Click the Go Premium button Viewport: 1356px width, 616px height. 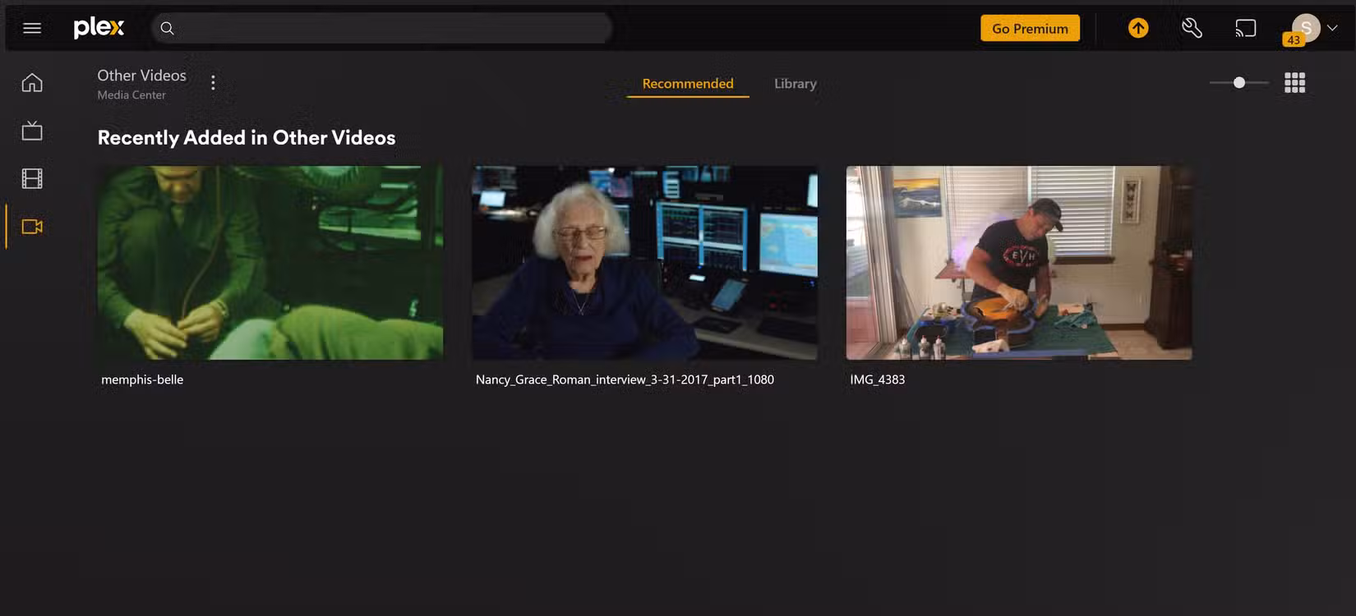(x=1030, y=28)
